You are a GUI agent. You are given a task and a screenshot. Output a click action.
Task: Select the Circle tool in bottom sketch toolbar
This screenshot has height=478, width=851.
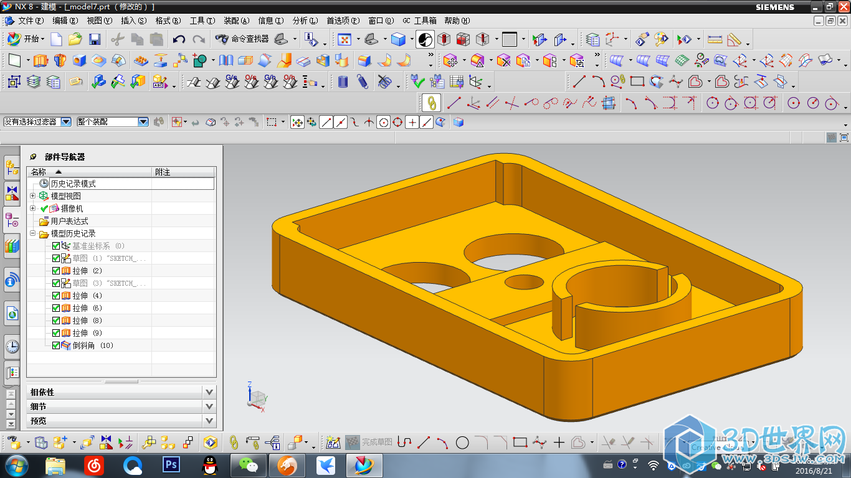462,443
